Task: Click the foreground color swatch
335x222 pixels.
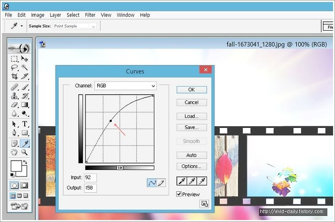Action: tap(16, 166)
